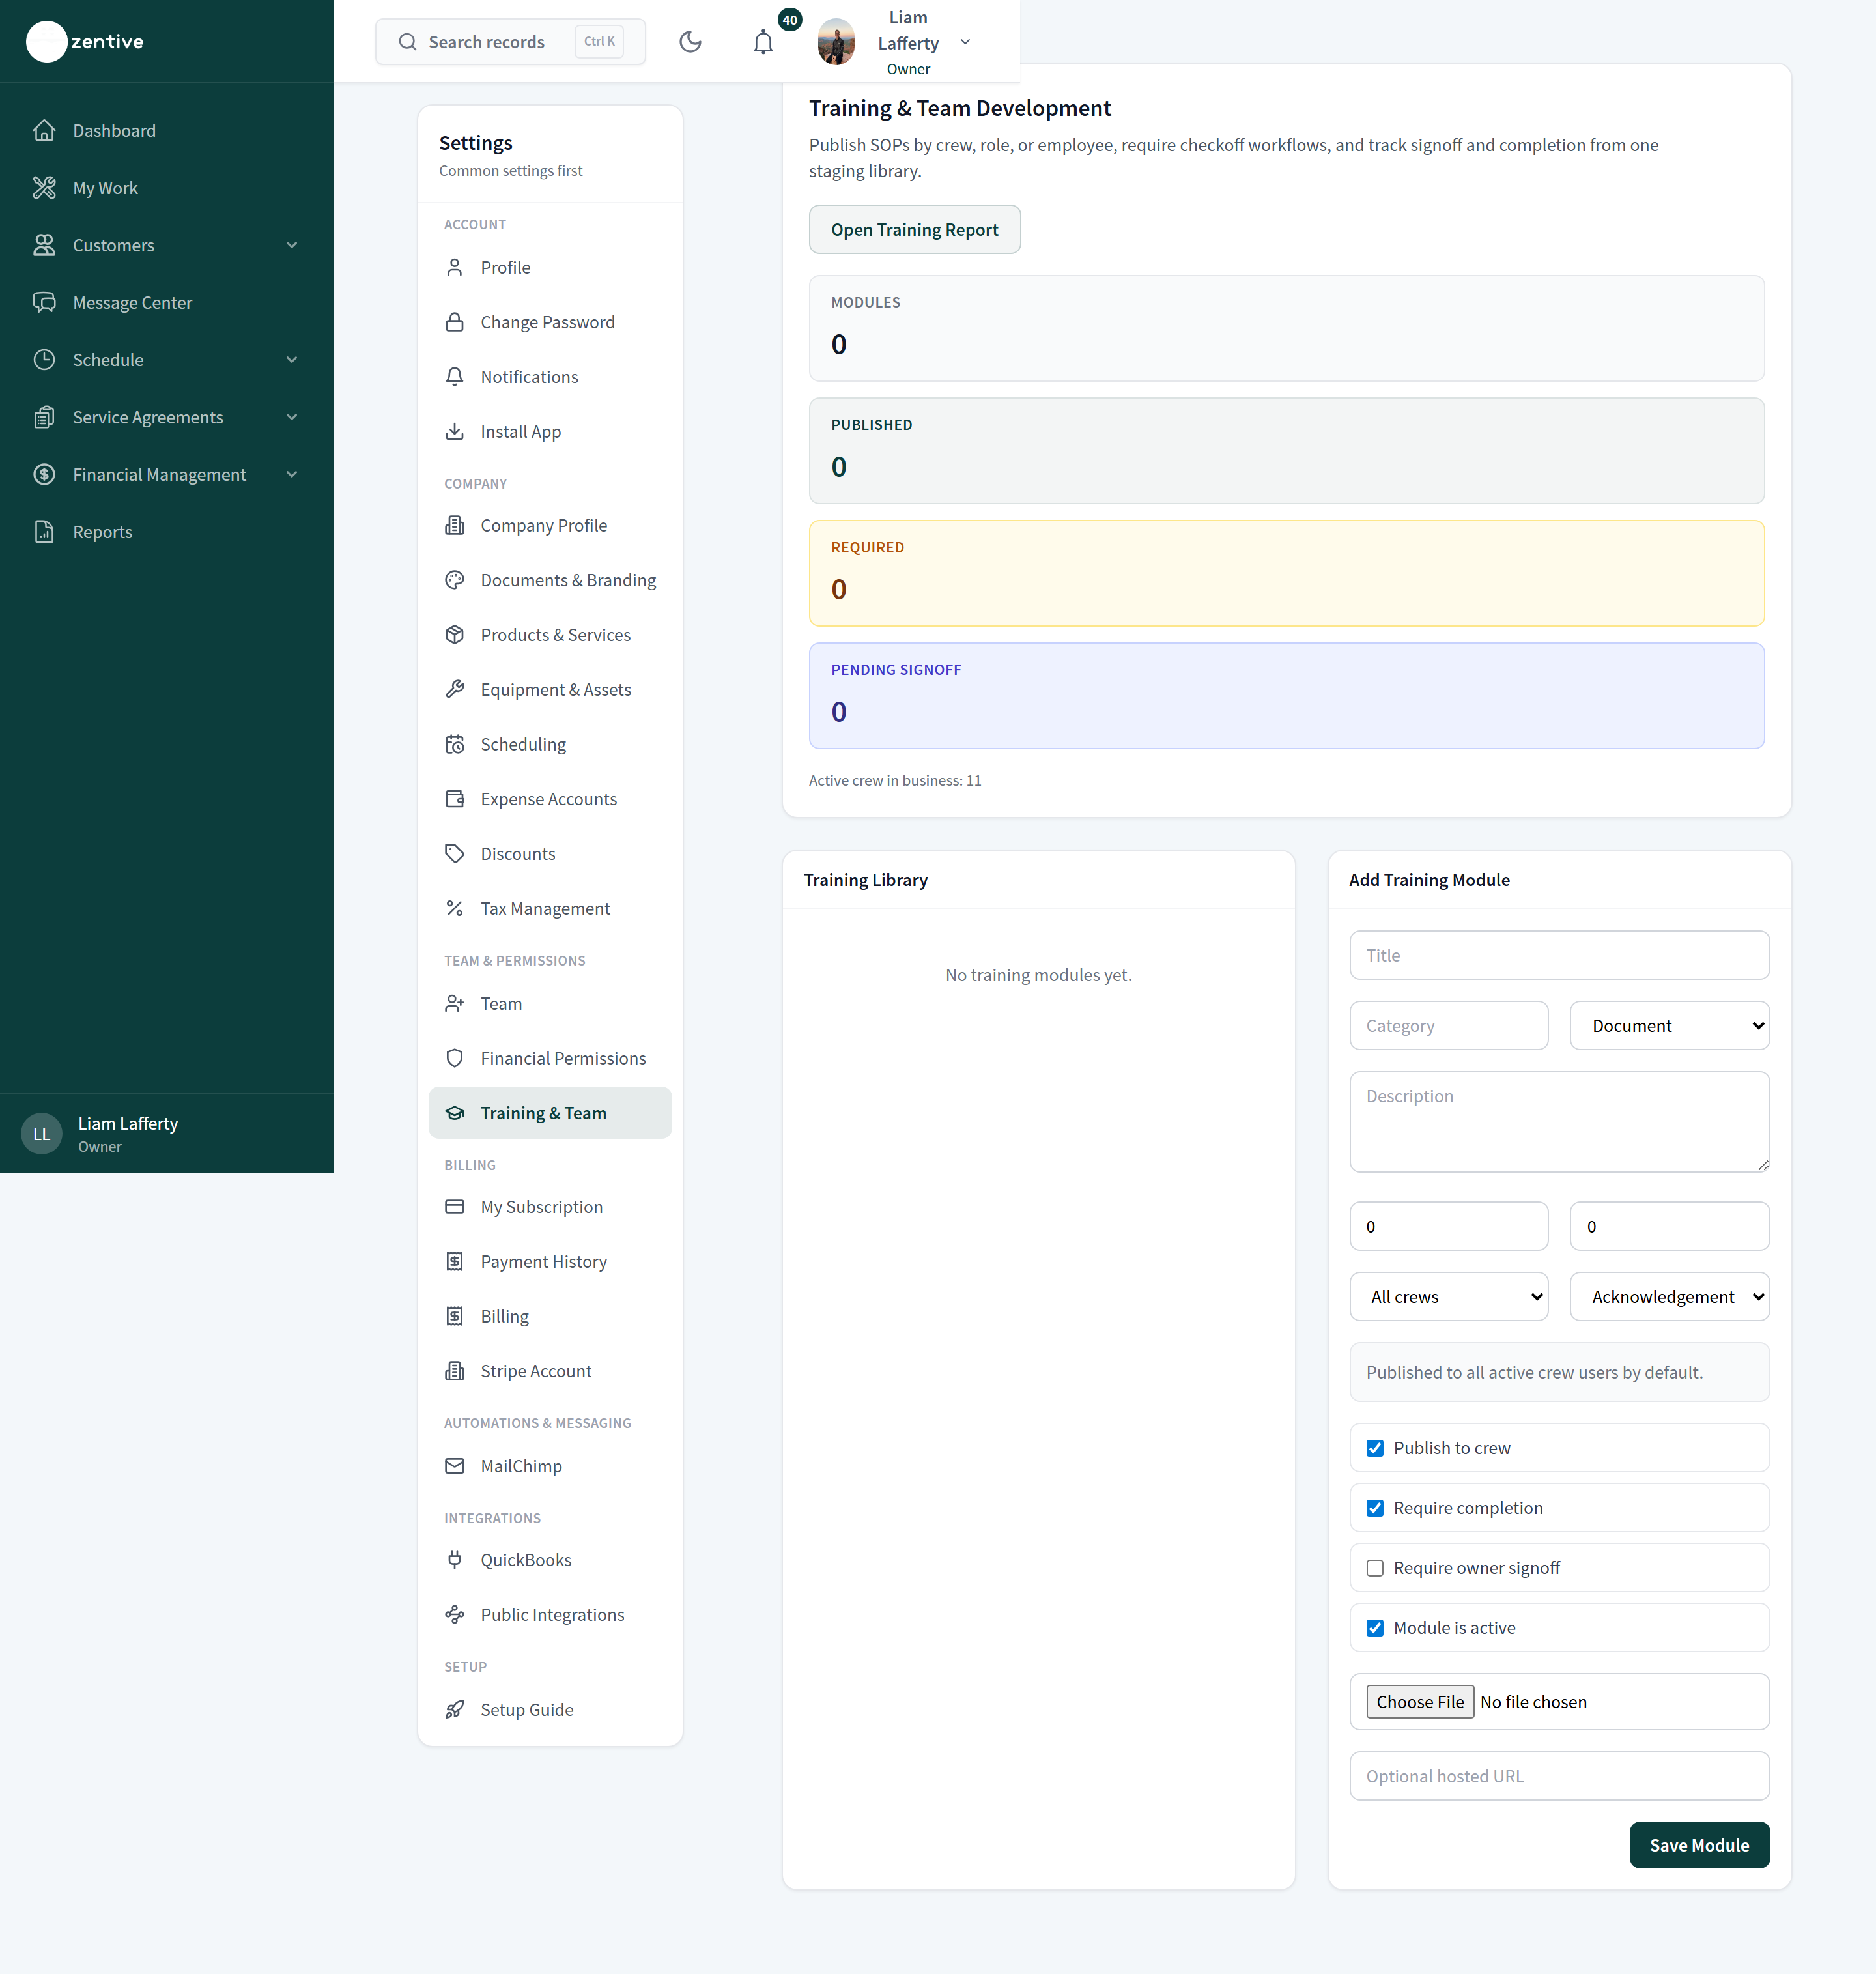Click the Products & Services box icon
This screenshot has width=1876, height=1974.
455,635
